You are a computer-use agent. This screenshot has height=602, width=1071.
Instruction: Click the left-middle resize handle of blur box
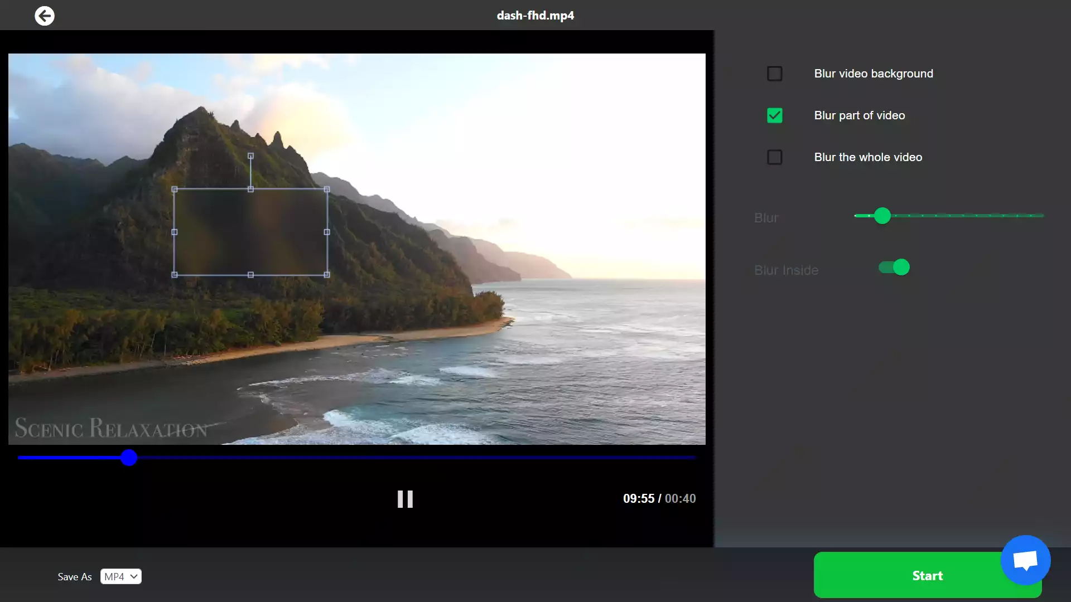pyautogui.click(x=175, y=232)
